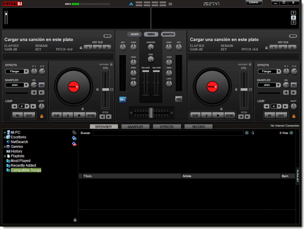Screen dimensions: 306x231
Task: Open the SAMPLER tab
Action: click(135, 127)
